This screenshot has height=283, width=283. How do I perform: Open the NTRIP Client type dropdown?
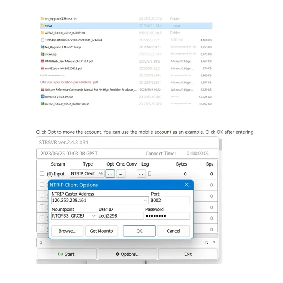pos(87,174)
